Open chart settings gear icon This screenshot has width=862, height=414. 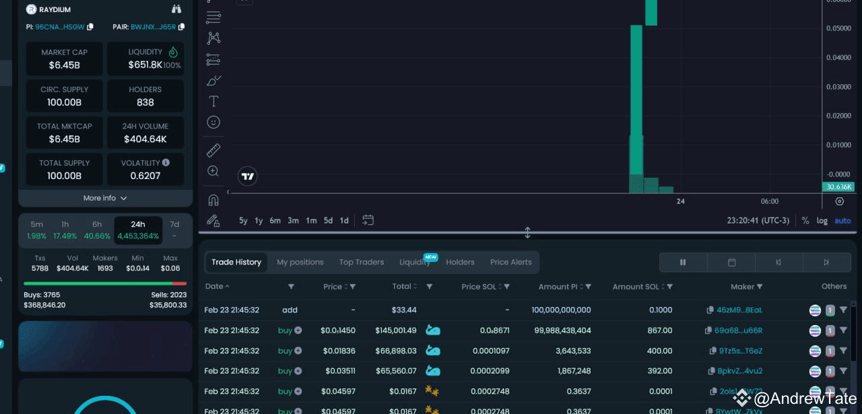[839, 201]
